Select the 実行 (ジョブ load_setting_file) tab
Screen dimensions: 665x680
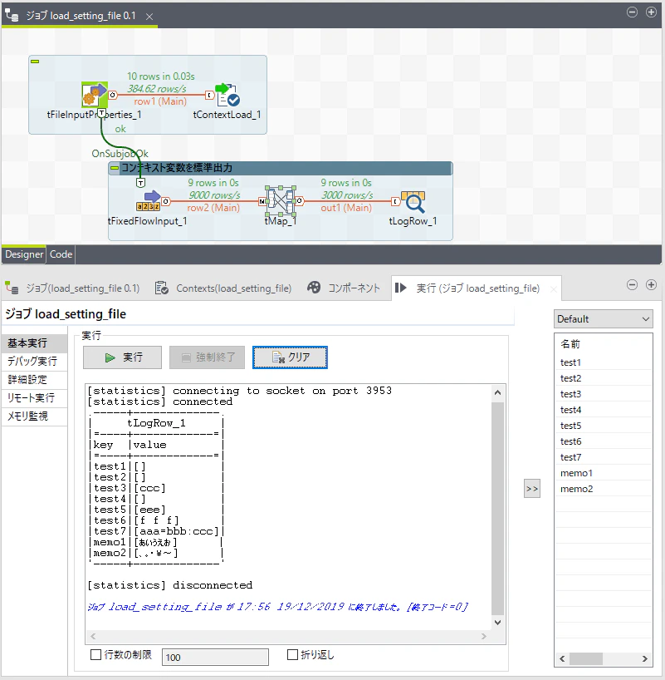tap(477, 288)
